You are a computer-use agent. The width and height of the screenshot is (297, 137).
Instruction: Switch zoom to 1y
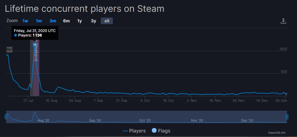coord(79,21)
